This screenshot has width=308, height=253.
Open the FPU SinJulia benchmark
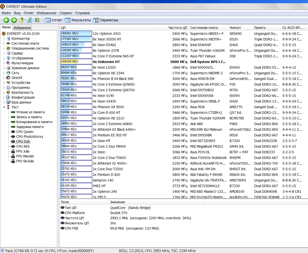click(25, 161)
